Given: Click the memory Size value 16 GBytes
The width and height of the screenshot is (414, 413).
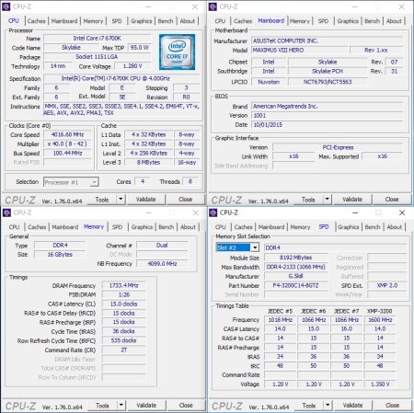Looking at the screenshot, I should coord(60,255).
